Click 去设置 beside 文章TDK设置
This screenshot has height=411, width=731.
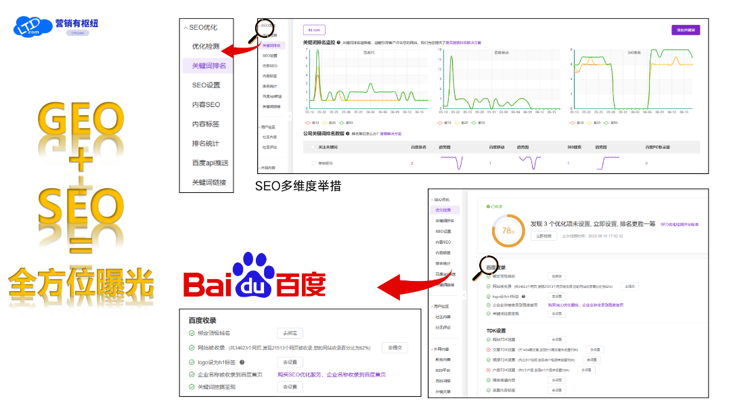pos(595,349)
